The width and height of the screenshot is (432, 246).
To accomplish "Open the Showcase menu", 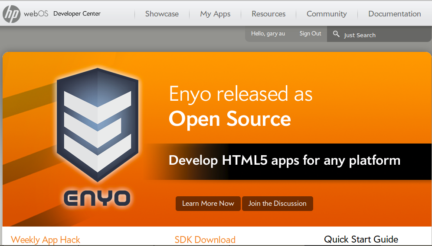I will (x=162, y=14).
